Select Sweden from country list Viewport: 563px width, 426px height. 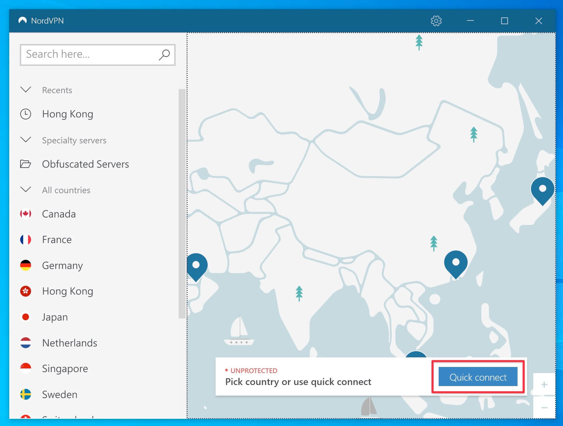point(59,395)
